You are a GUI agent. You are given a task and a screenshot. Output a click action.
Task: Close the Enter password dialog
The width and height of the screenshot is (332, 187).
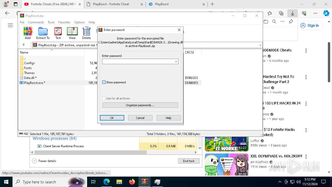[179, 30]
